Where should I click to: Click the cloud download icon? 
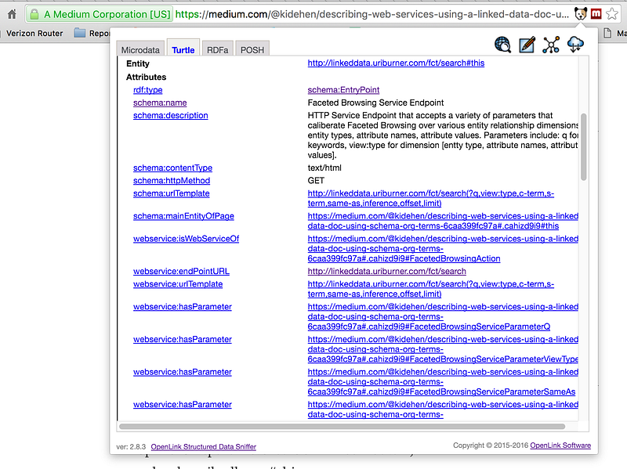tap(575, 45)
